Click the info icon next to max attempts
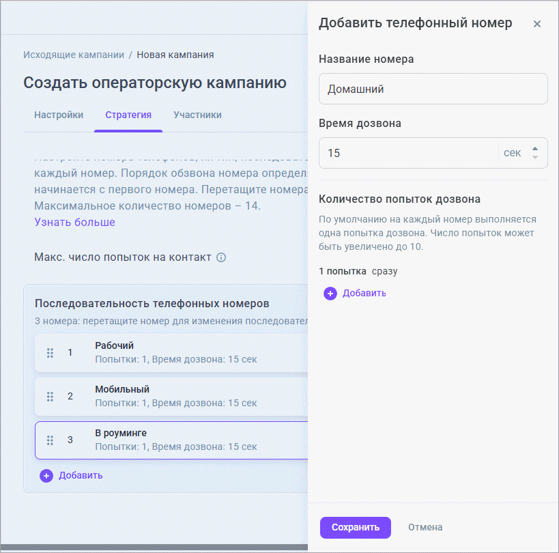The height and width of the screenshot is (553, 559). pos(221,258)
